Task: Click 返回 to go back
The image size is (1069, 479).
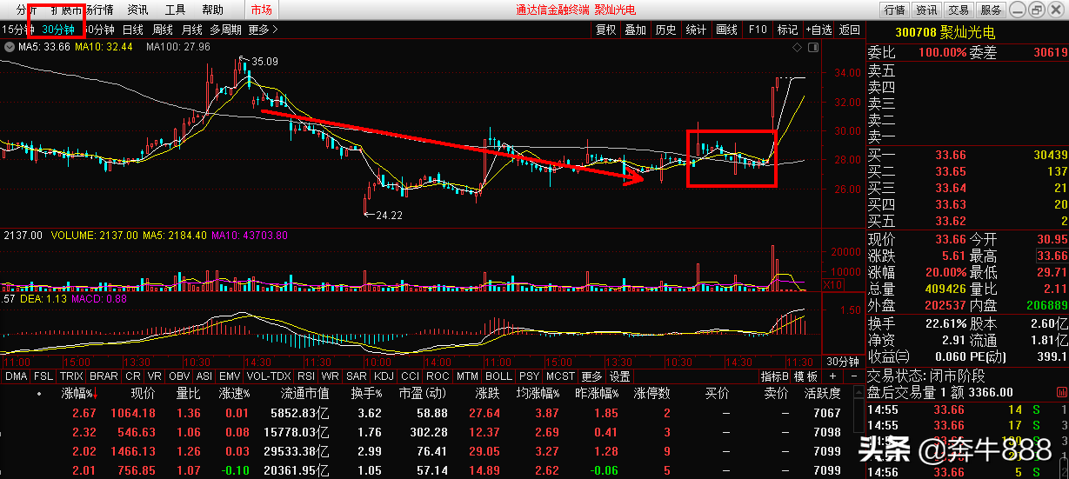Action: point(850,29)
